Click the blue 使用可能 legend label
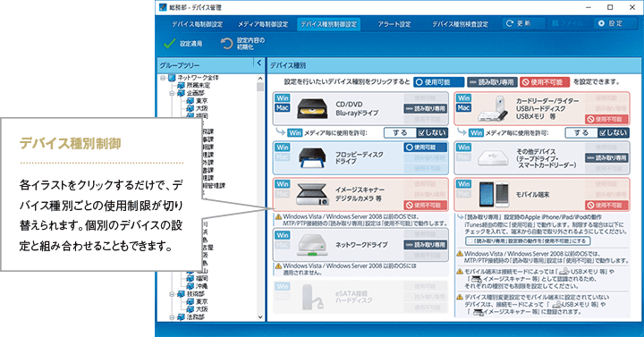 pos(438,82)
